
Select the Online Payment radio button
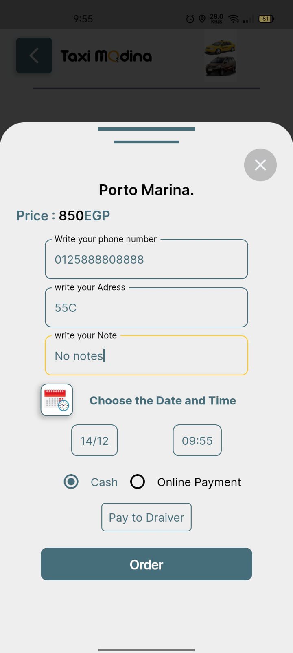pos(138,482)
